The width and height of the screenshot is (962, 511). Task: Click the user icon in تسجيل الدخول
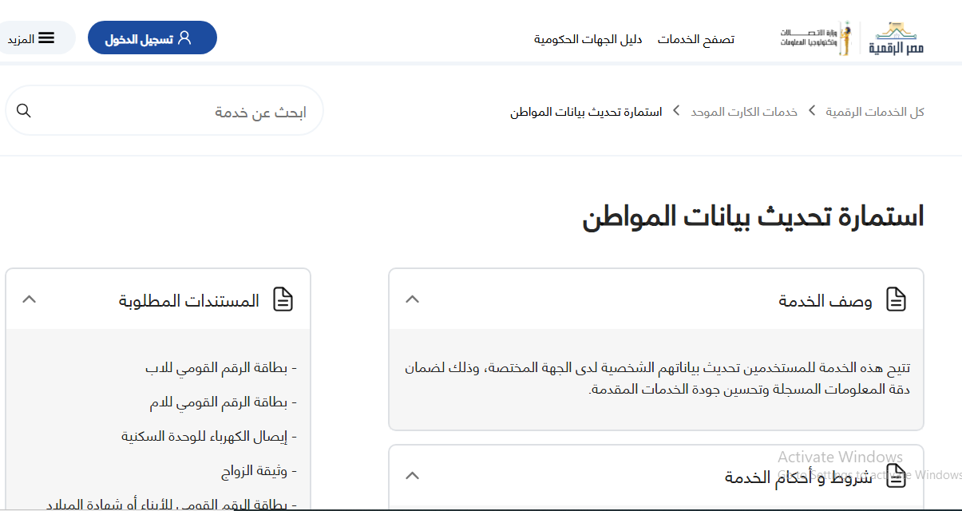(x=184, y=38)
